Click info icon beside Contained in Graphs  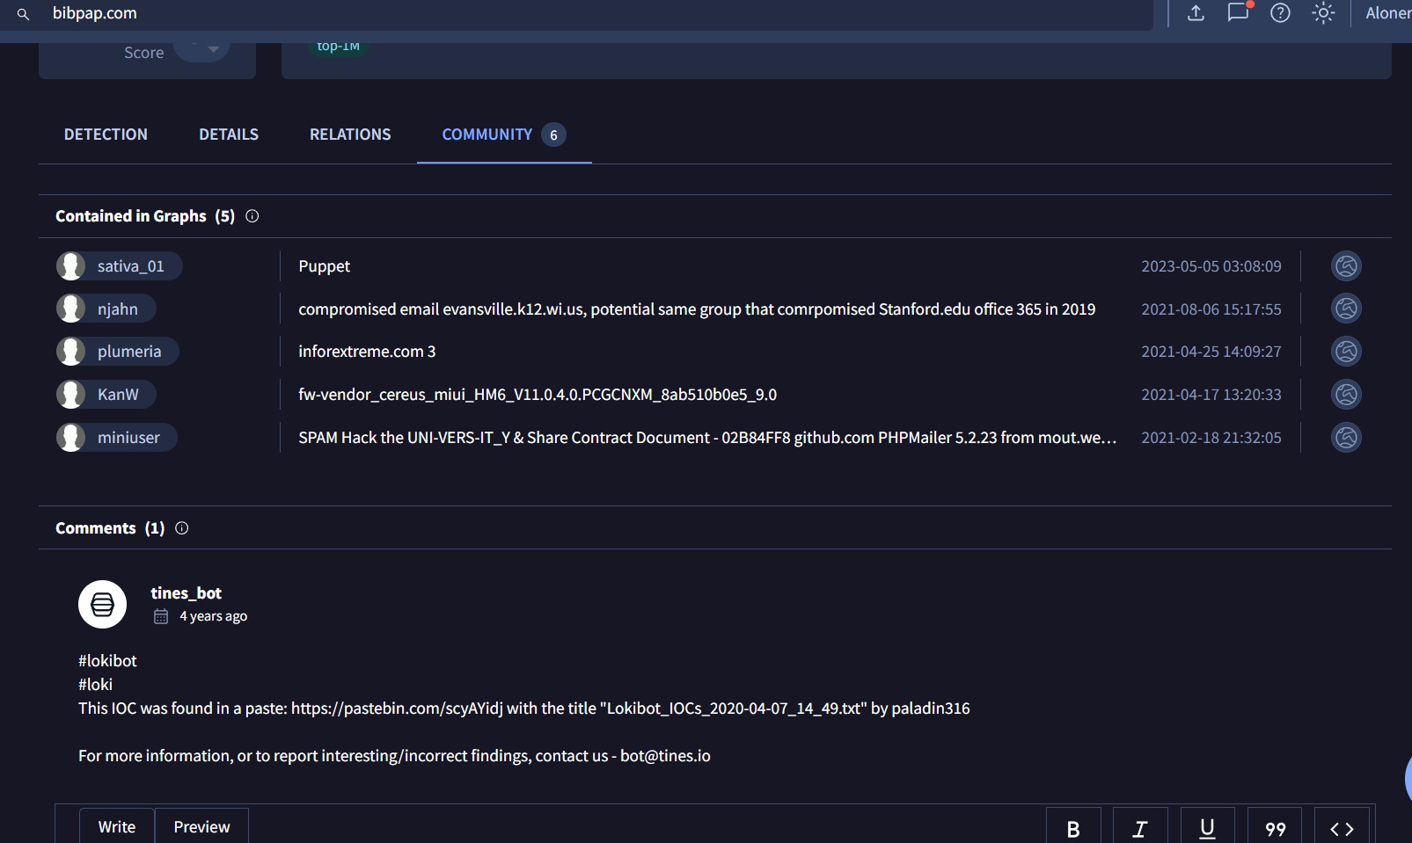(x=252, y=216)
